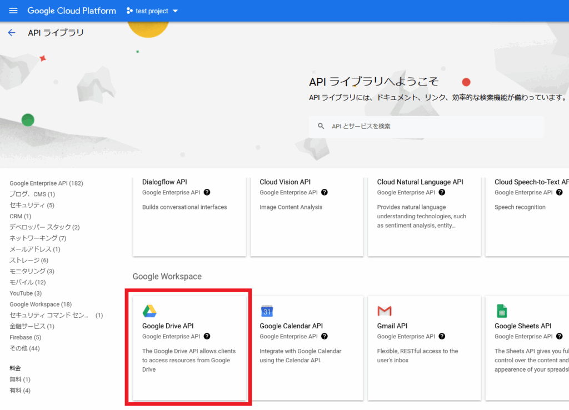The height and width of the screenshot is (410, 569).
Task: Filter pricing by 有料 (4)
Action: pyautogui.click(x=20, y=391)
